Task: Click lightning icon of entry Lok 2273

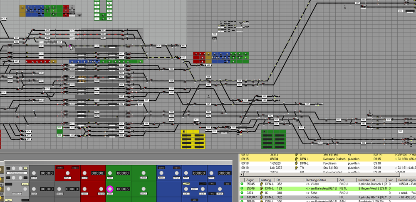Action: 296,168
